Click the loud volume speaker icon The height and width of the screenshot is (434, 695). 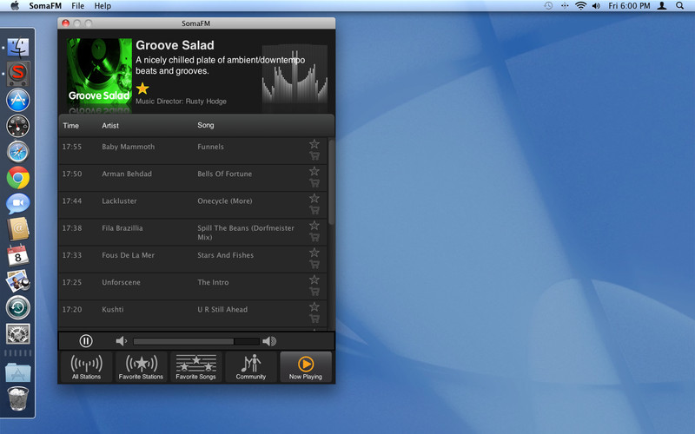click(x=269, y=340)
